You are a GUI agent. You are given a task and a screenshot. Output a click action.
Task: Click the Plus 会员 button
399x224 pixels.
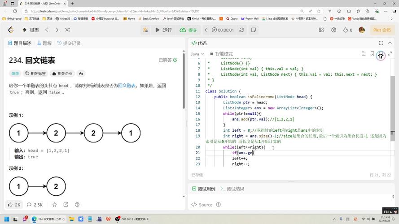381,30
